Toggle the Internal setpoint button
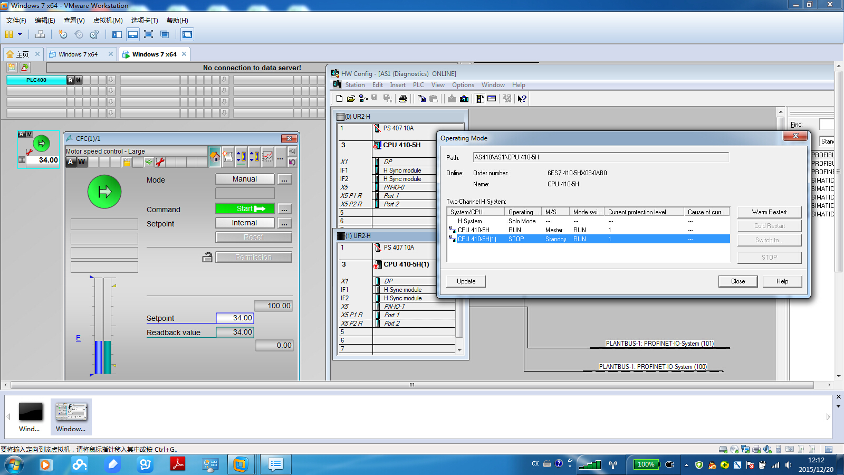 click(245, 223)
